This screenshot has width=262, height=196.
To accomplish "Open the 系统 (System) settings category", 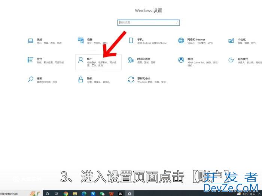I will click(45, 41).
